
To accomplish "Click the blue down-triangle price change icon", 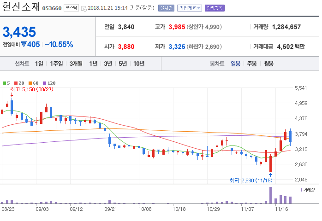I will (x=24, y=44).
